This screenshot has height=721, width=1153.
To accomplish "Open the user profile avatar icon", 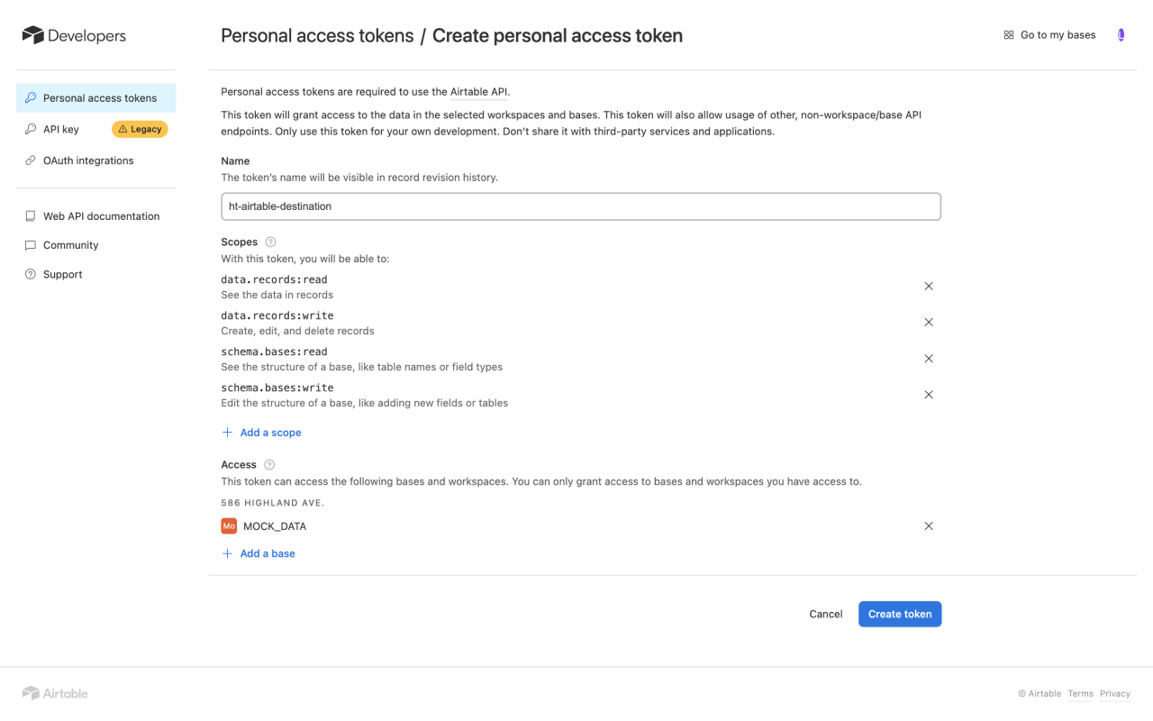I will [1121, 35].
